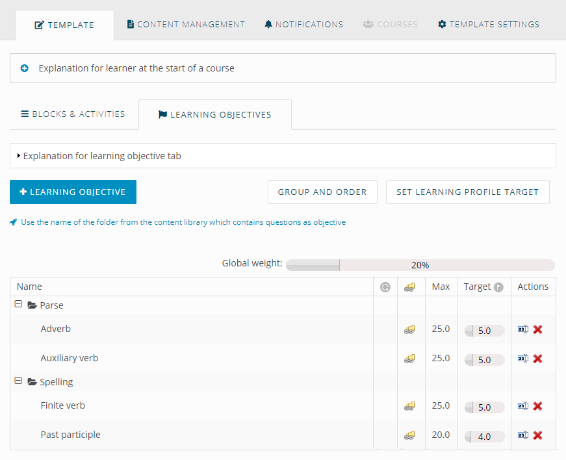Click the circular C column header icon
566x460 pixels.
[x=385, y=287]
